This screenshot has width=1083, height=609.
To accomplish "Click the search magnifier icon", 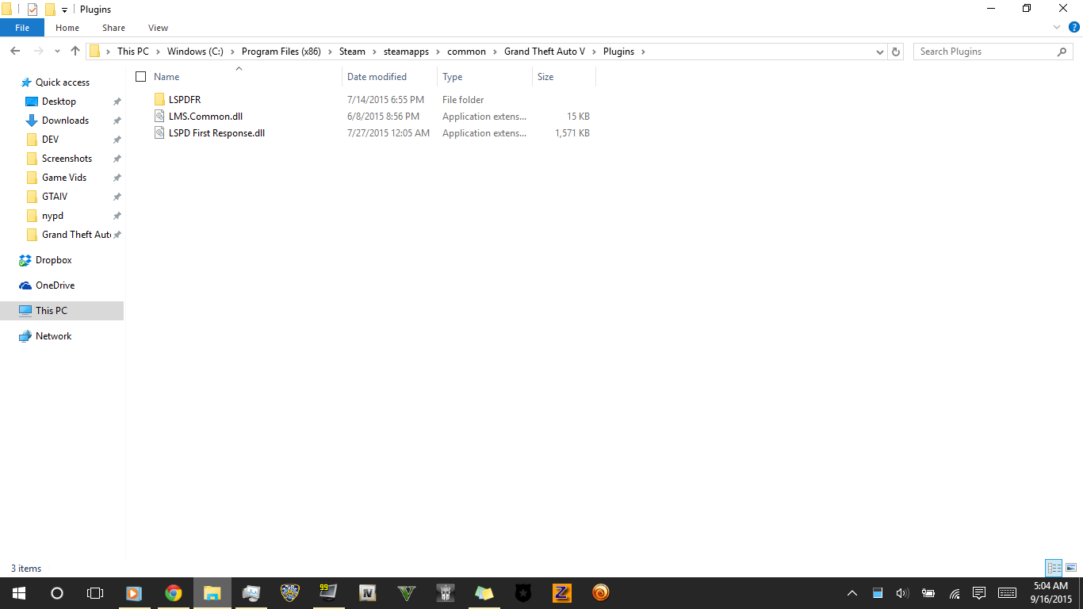I will (x=1062, y=52).
